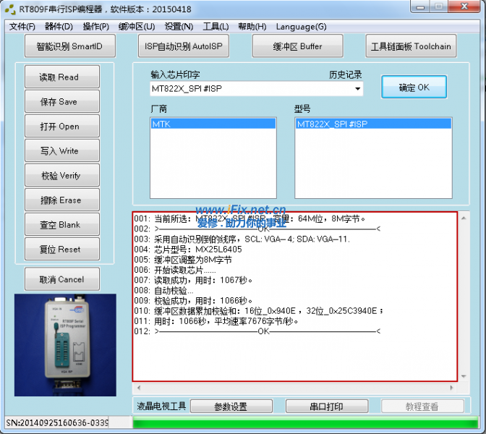Click the SmartID smart identify button
This screenshot has height=434, width=486.
click(x=69, y=46)
